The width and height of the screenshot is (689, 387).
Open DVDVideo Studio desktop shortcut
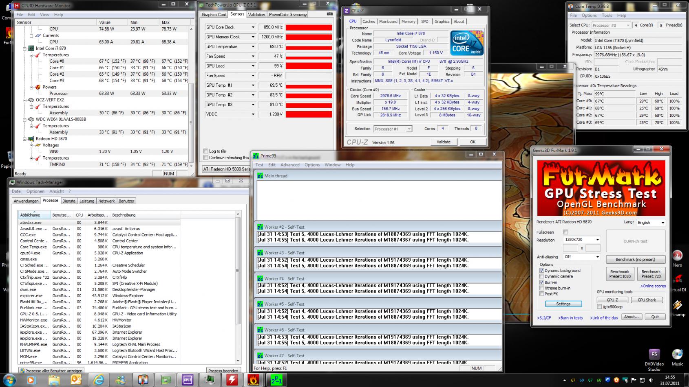pos(654,360)
